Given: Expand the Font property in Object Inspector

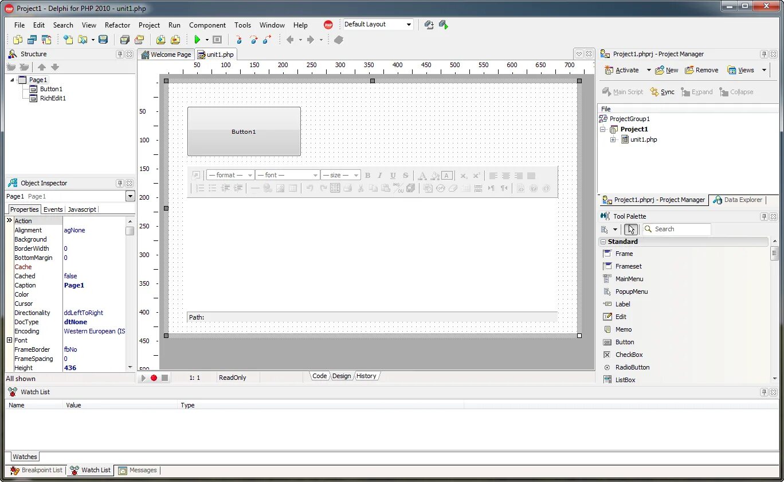Looking at the screenshot, I should [x=9, y=340].
